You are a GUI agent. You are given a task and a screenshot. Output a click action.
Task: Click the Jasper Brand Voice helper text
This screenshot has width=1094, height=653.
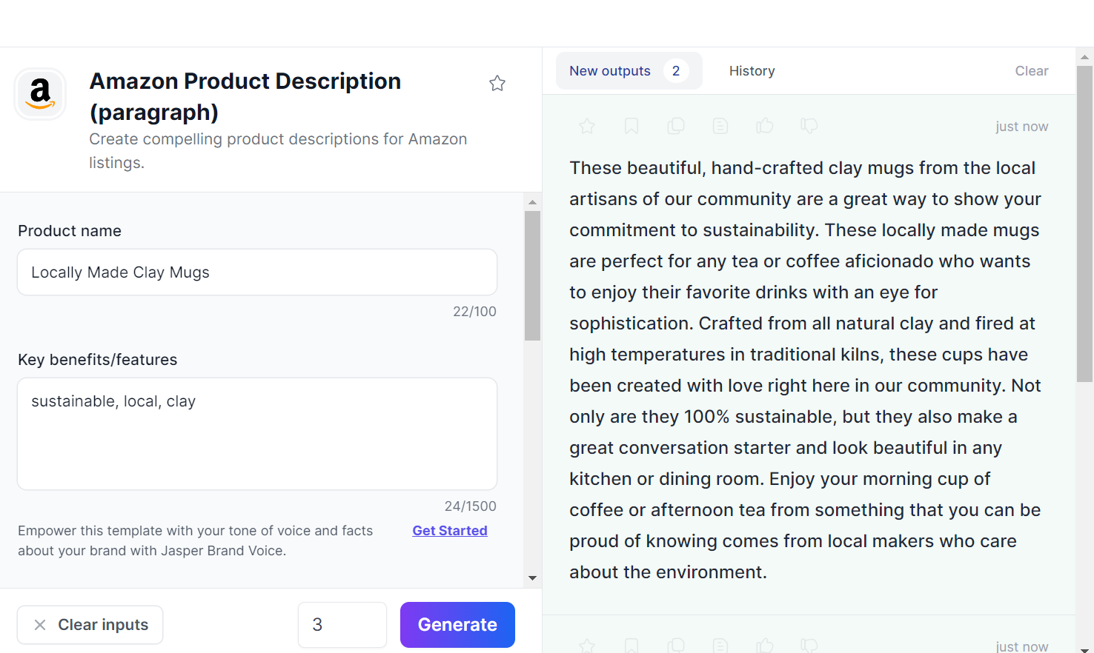(196, 540)
